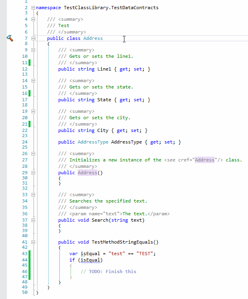The image size is (248, 299).
Task: Click the comment 'Gets or sets the state.'
Action: tap(101, 87)
